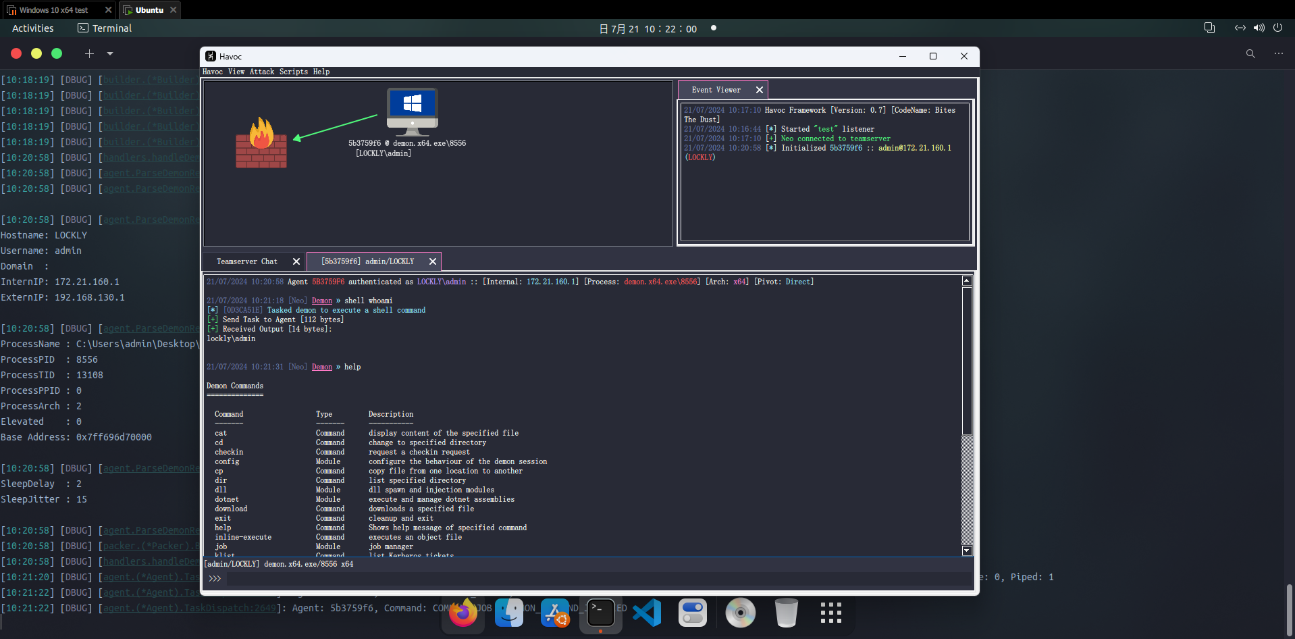Open the disc drive dock icon
This screenshot has height=639, width=1295.
[740, 613]
